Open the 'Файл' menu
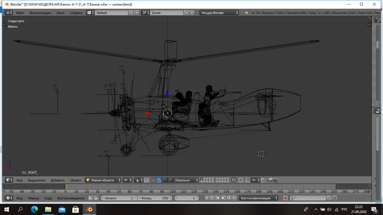The height and width of the screenshot is (215, 383). coord(20,13)
